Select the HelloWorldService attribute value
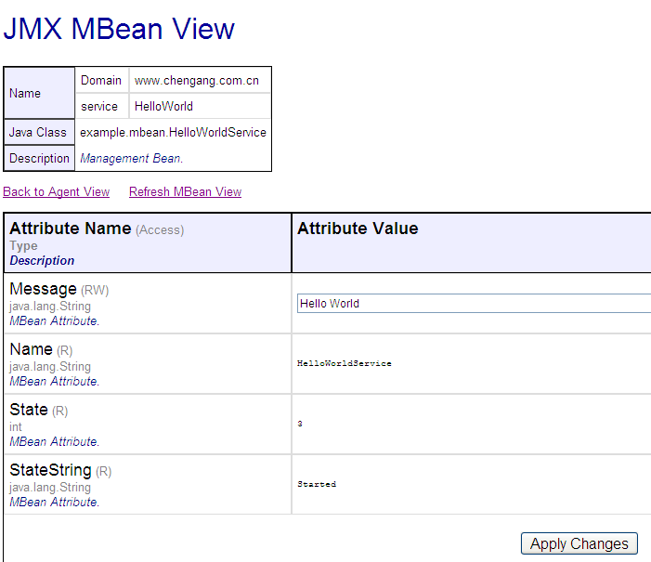651x562 pixels. (x=345, y=363)
